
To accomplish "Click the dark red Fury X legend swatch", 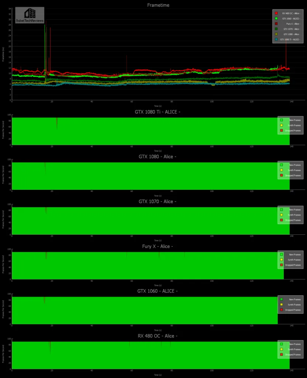I will pyautogui.click(x=276, y=24).
